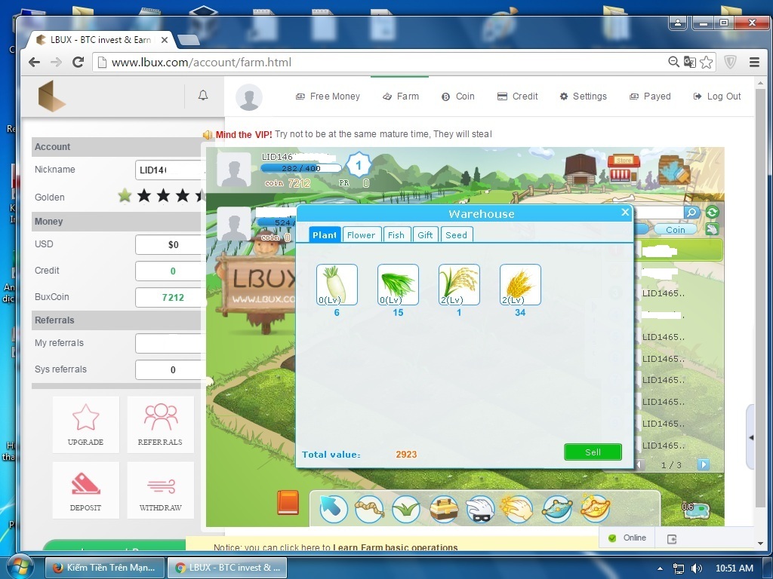Select the blue fishing net tool
Screen dimensions: 773x579
(x=557, y=509)
